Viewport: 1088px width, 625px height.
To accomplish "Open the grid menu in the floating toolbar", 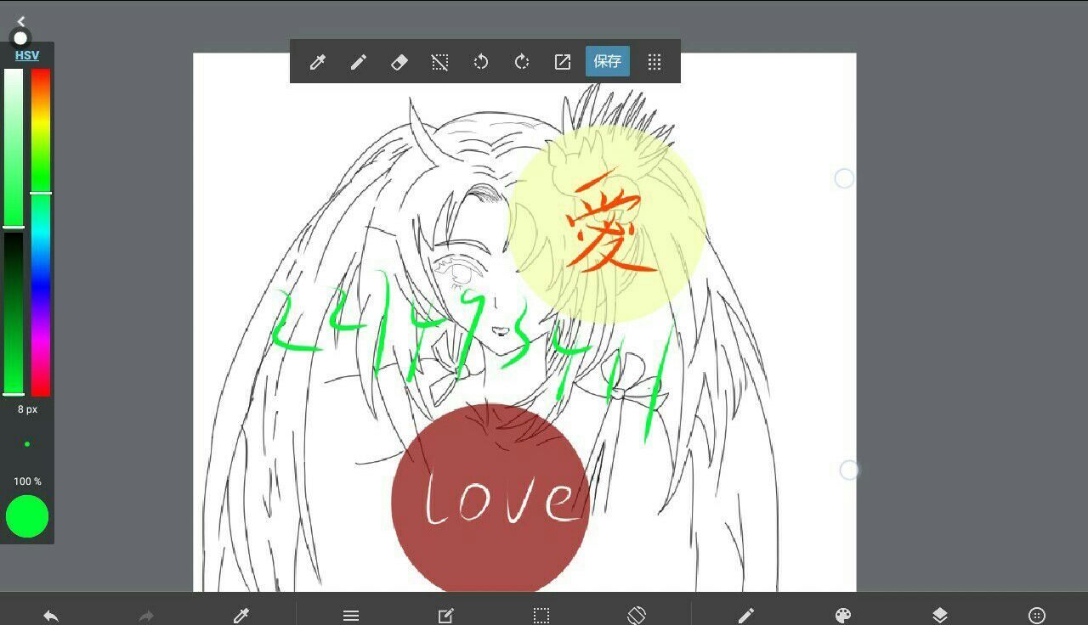I will click(654, 62).
